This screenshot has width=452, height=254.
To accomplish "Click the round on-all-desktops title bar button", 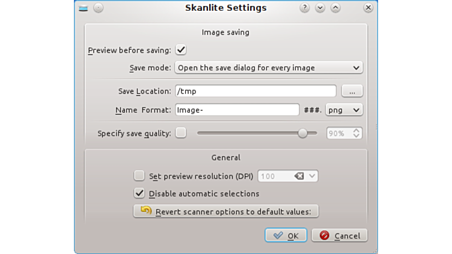I will (99, 8).
